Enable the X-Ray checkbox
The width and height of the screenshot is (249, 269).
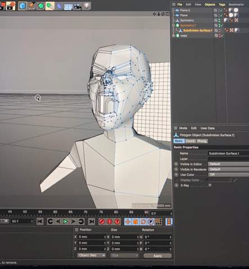coord(210,185)
